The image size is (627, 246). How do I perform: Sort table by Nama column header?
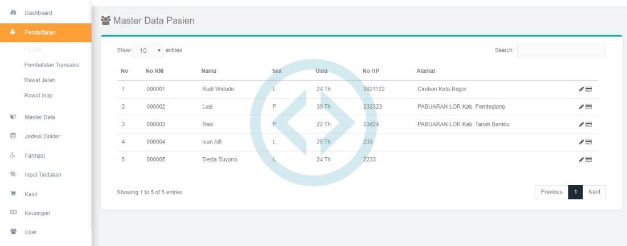[208, 71]
